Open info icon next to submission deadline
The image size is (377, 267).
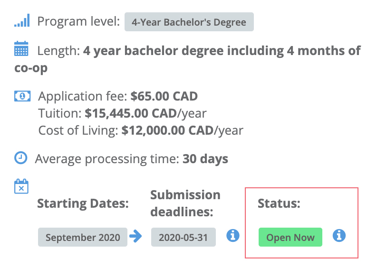(x=233, y=235)
